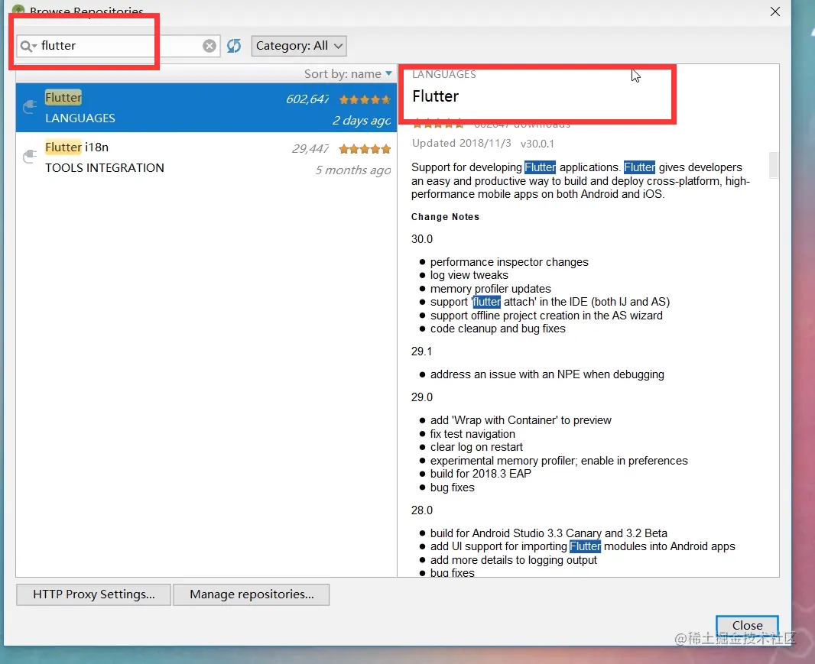Click 'support offline project creation' note
Image resolution: width=815 pixels, height=664 pixels.
(x=547, y=316)
